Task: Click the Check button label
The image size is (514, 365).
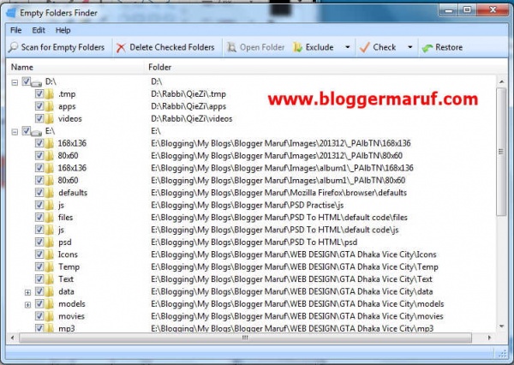Action: 385,47
